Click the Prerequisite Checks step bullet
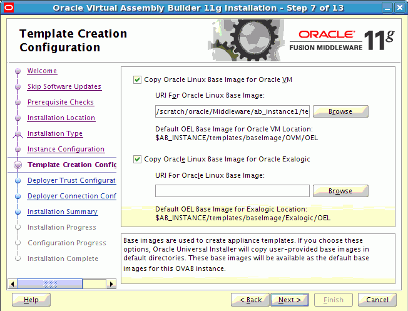 [18, 102]
